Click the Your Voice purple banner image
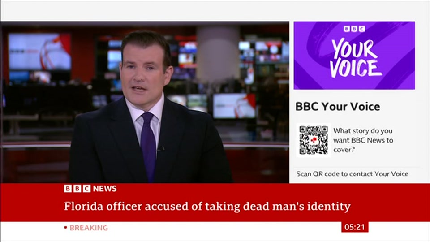 354,56
